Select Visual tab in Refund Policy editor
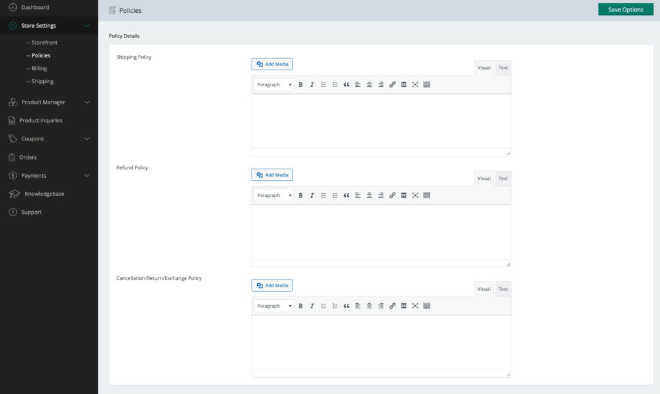This screenshot has height=394, width=660. pos(483,178)
